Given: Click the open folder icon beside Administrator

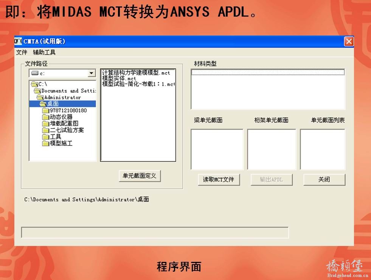Looking at the screenshot, I should click(x=40, y=97).
